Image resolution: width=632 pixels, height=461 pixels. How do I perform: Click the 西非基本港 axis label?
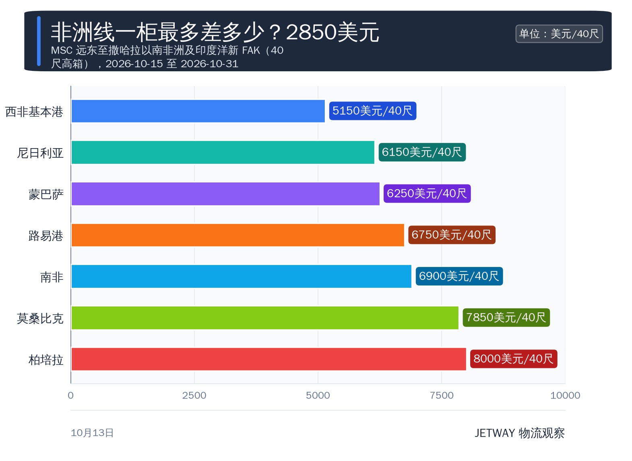pos(34,112)
